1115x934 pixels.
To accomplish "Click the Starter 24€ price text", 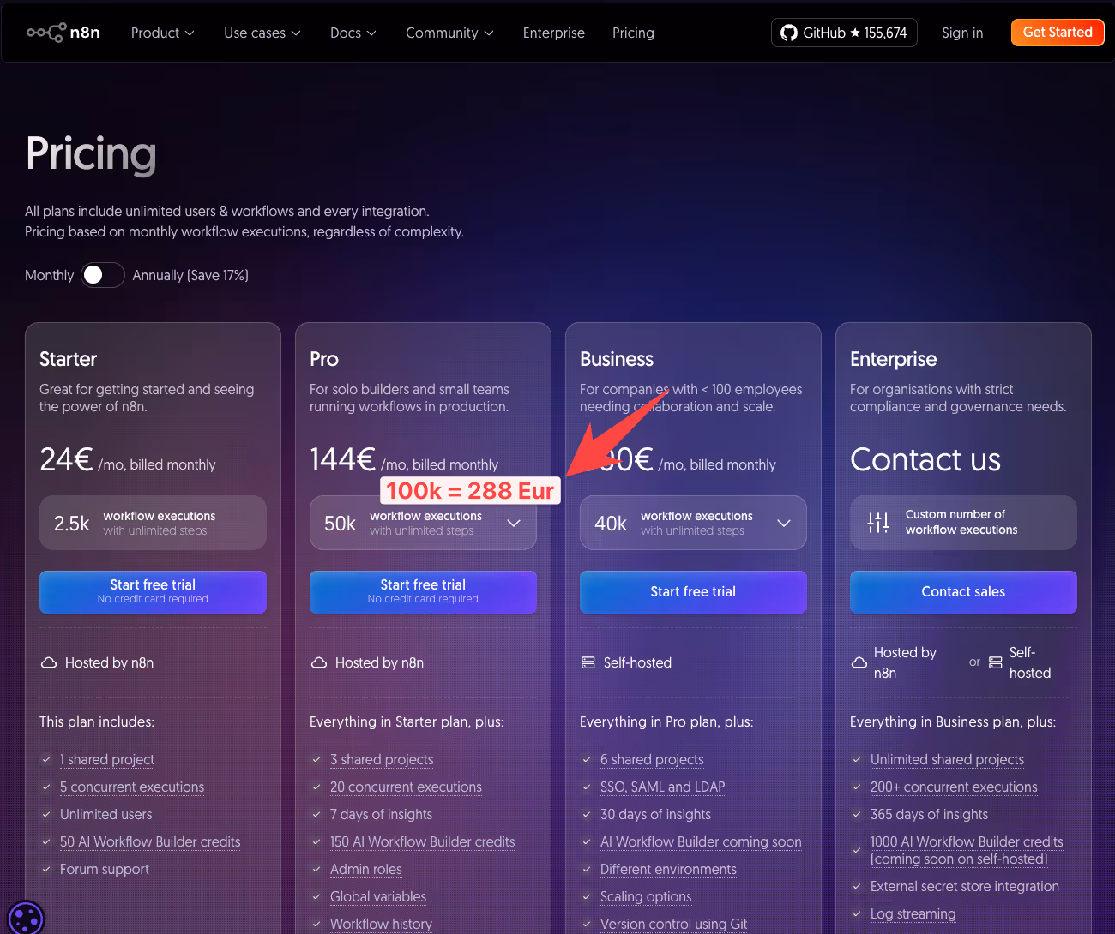I will (x=66, y=460).
